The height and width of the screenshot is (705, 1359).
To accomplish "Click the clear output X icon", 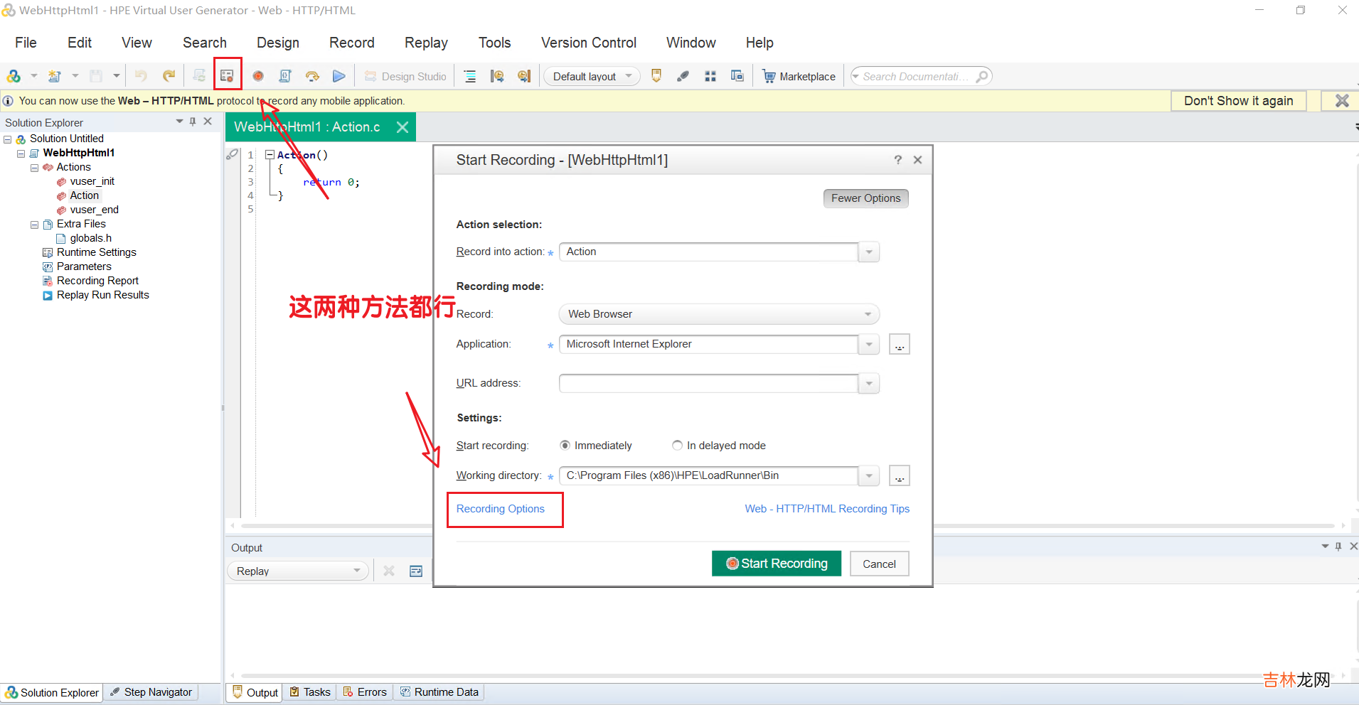I will [389, 571].
